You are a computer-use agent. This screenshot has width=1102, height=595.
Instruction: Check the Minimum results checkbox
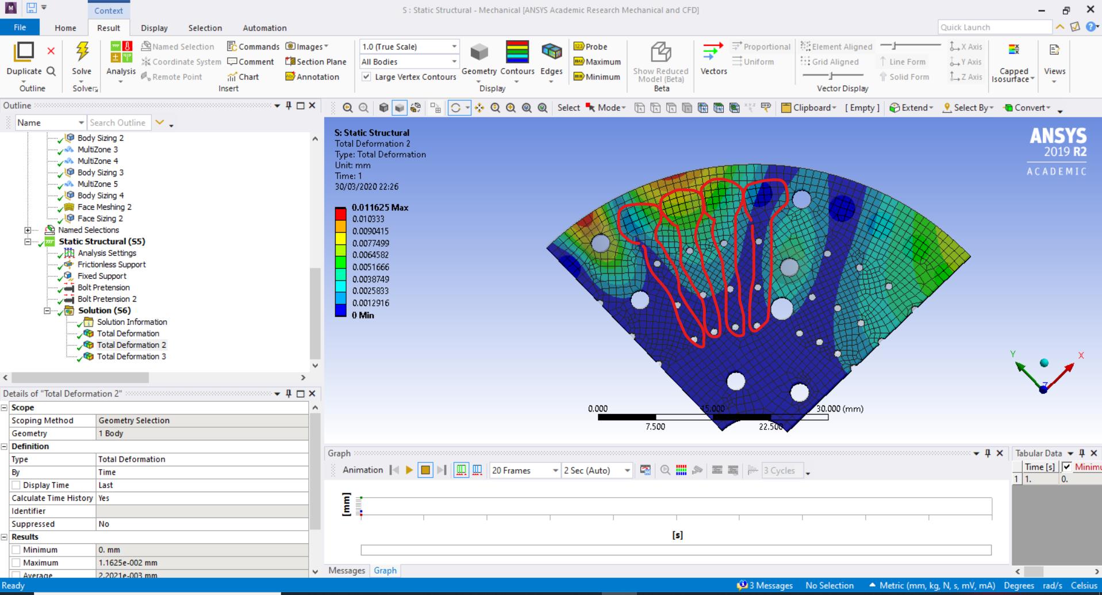pyautogui.click(x=16, y=550)
